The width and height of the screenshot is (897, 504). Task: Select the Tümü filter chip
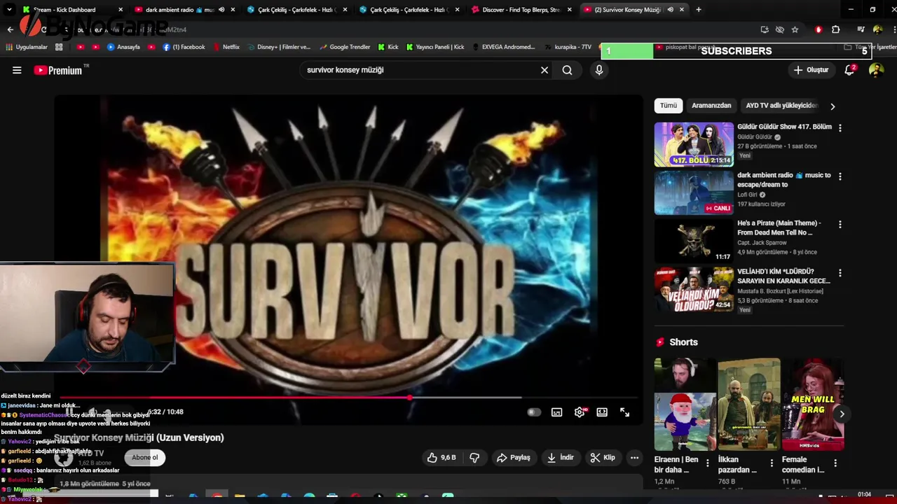[x=669, y=106]
